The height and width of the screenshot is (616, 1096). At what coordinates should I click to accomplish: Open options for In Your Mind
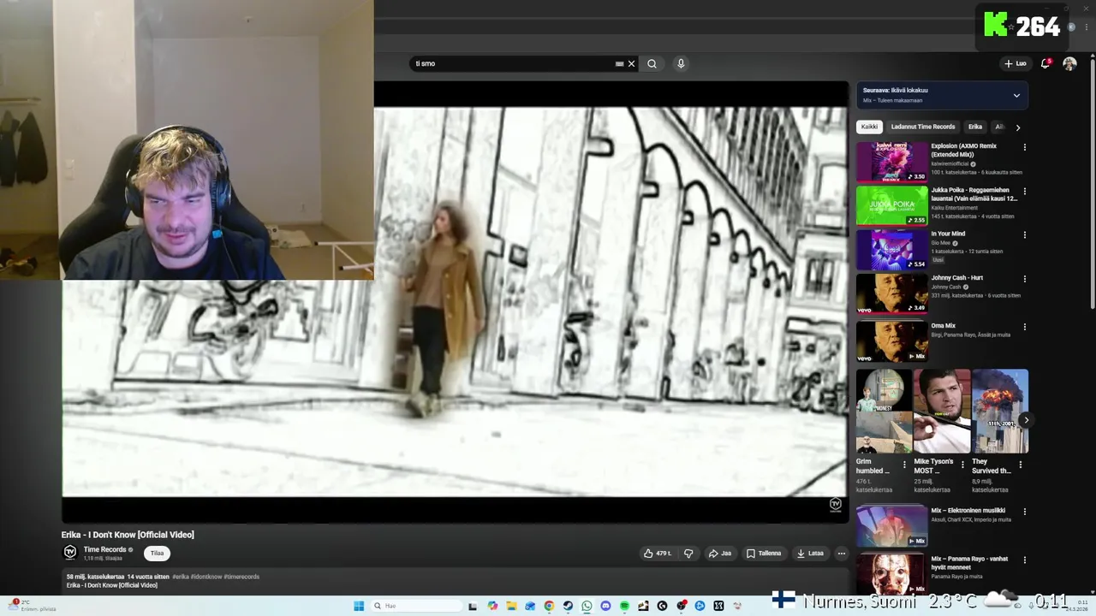click(1025, 234)
